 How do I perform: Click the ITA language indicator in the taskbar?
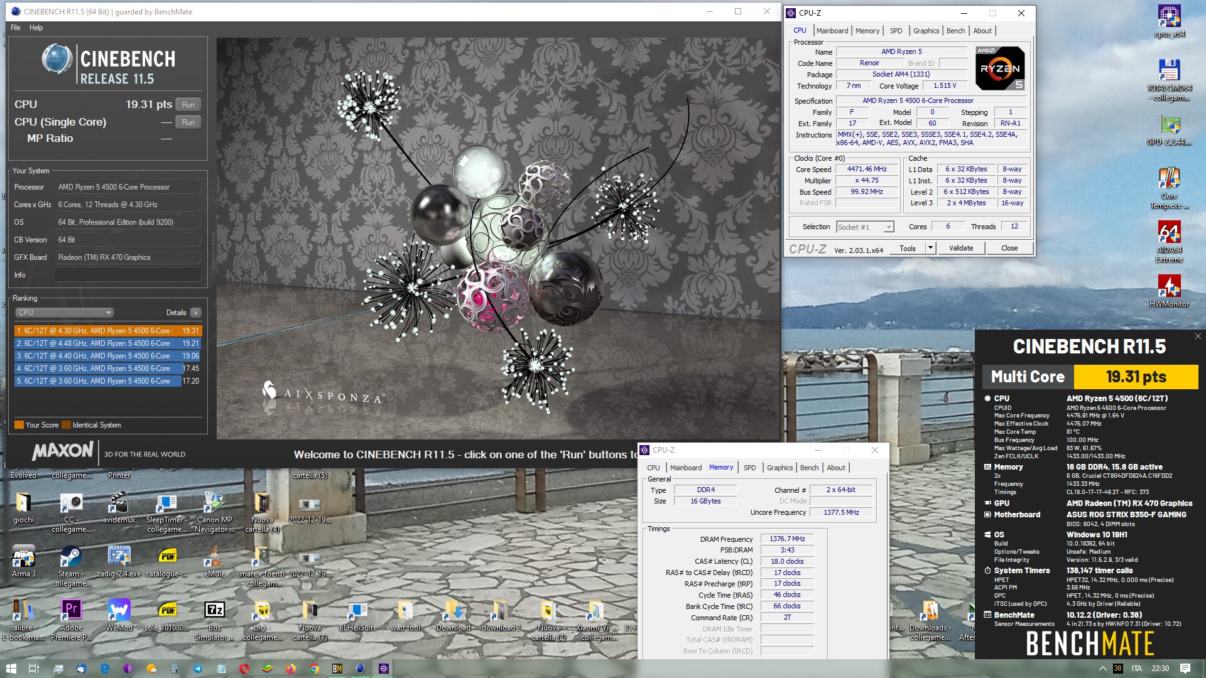1137,669
